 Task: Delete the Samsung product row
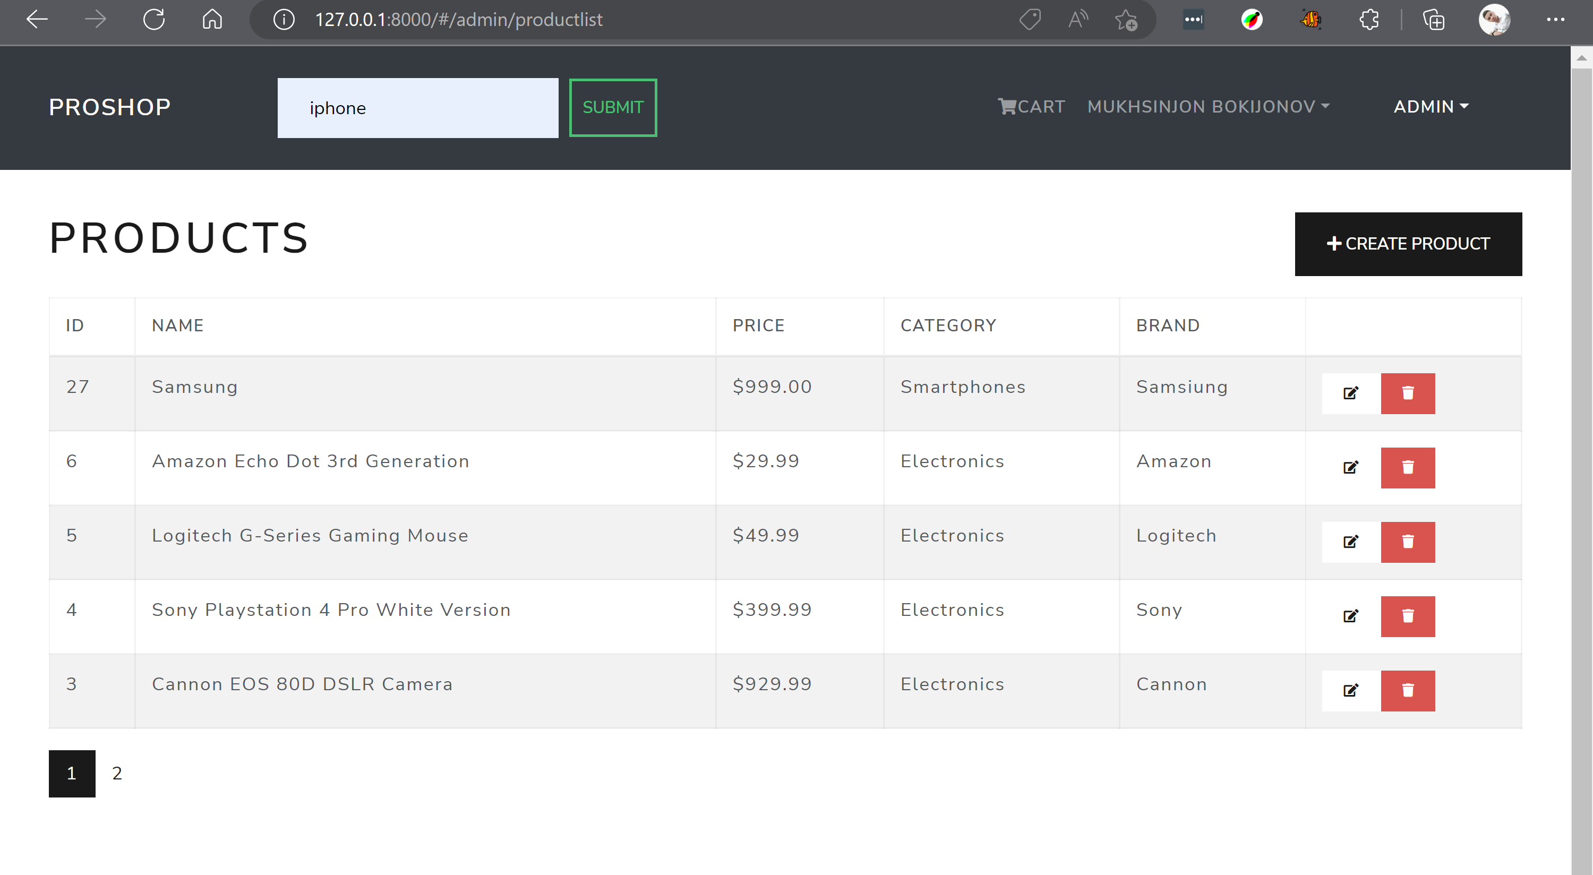tap(1408, 393)
